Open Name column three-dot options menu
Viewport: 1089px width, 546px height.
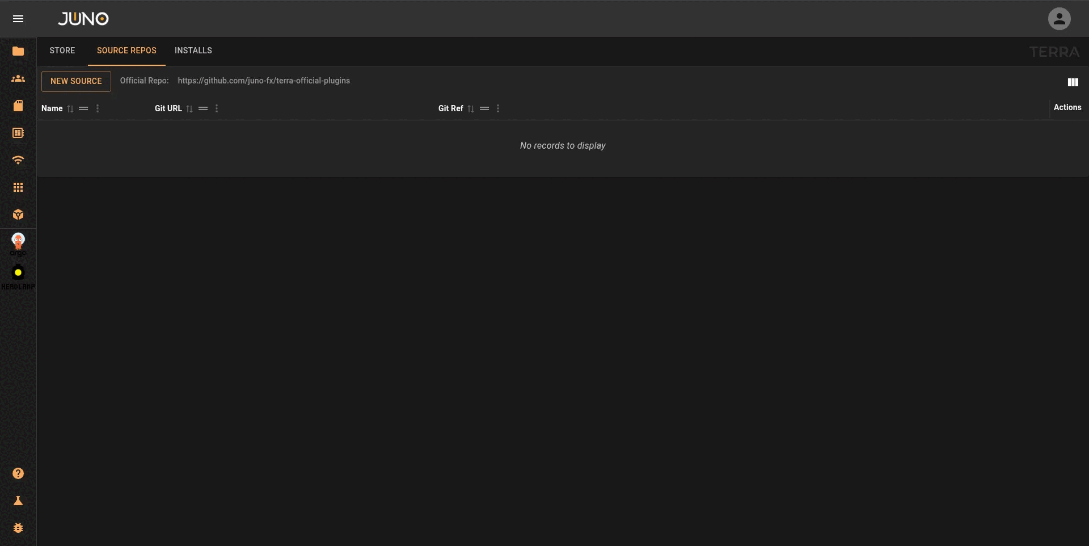pyautogui.click(x=98, y=108)
